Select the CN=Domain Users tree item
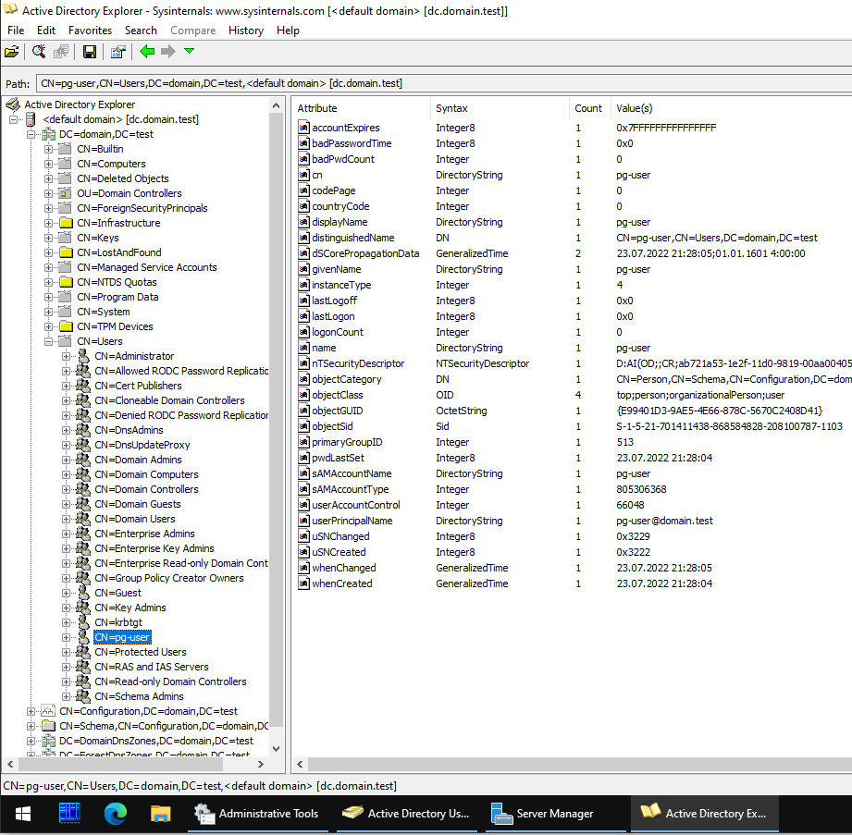The width and height of the screenshot is (852, 835). tap(135, 519)
